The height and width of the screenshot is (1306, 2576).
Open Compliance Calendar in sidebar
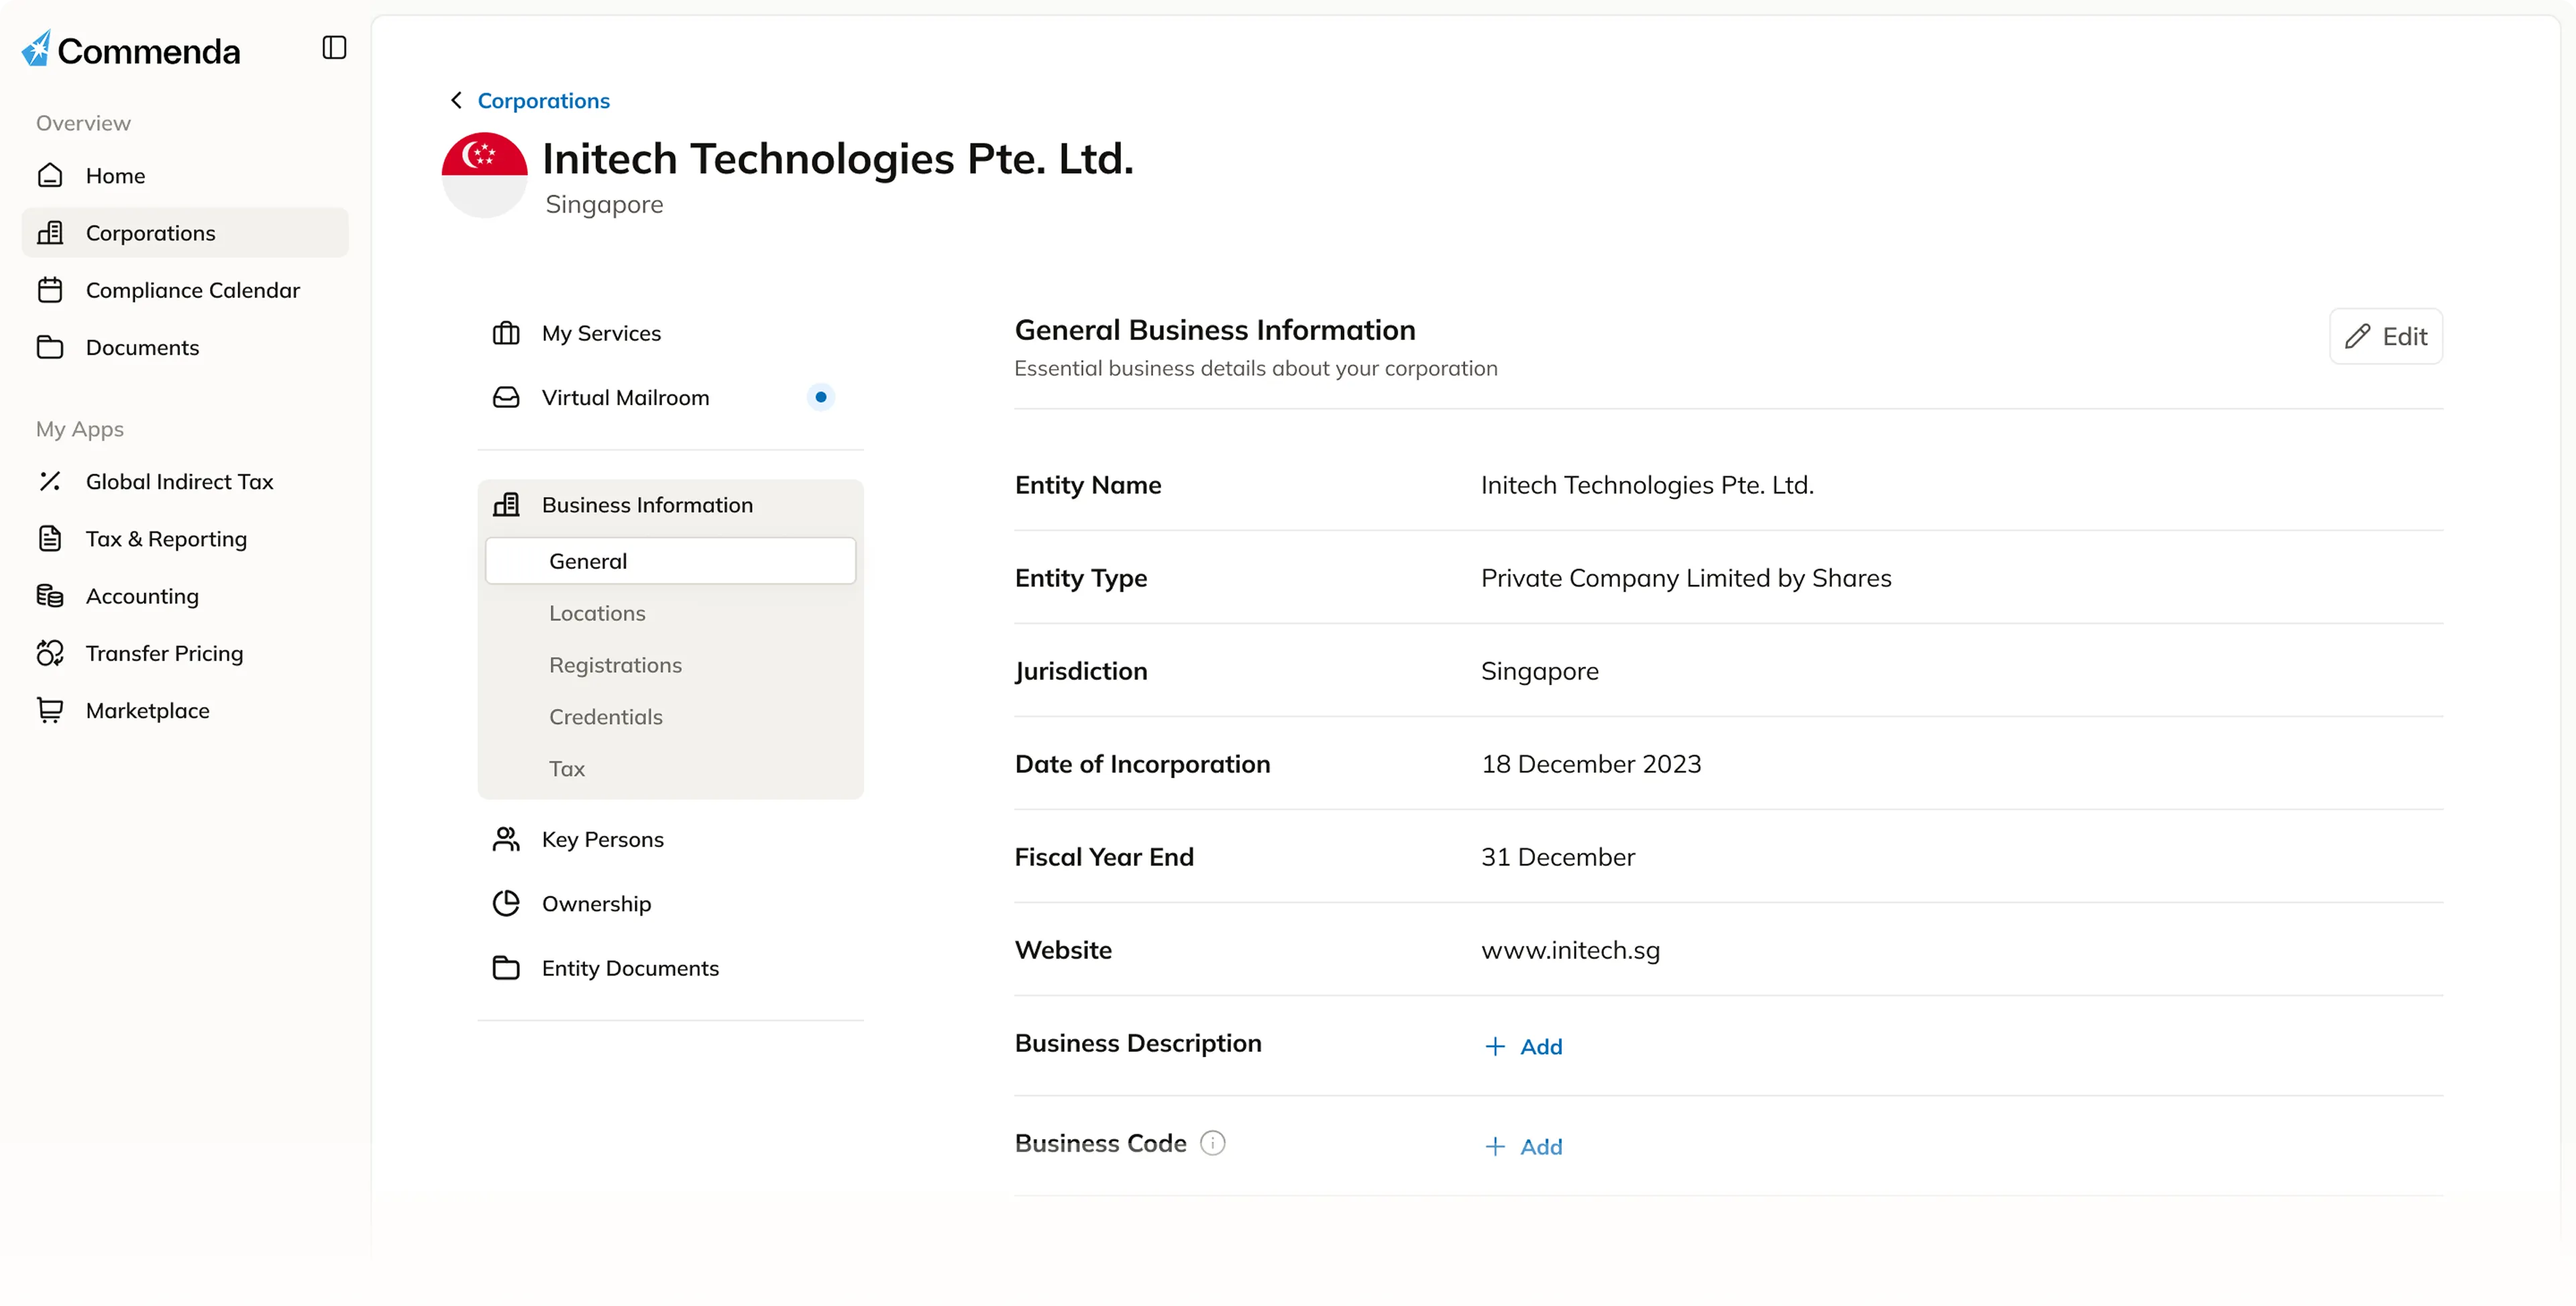192,290
